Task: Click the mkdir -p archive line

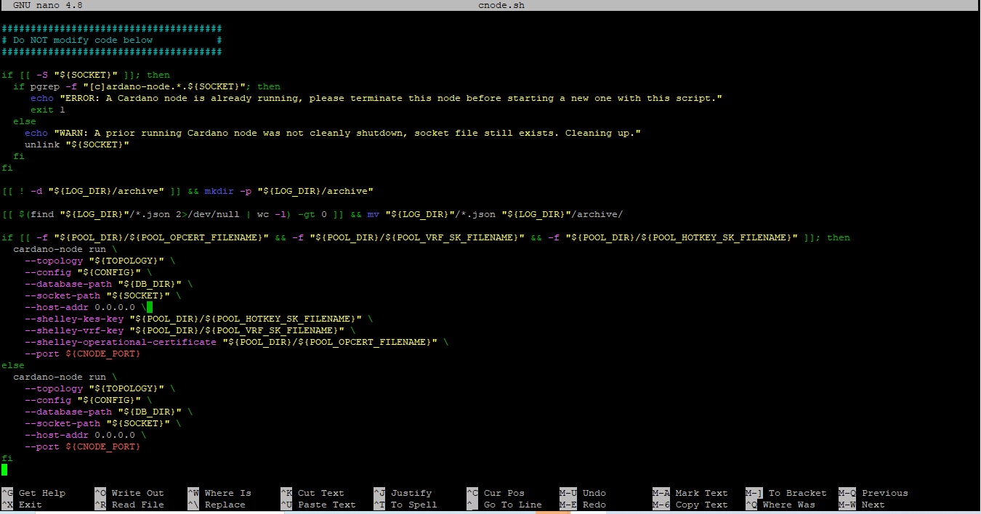Action: tap(187, 191)
